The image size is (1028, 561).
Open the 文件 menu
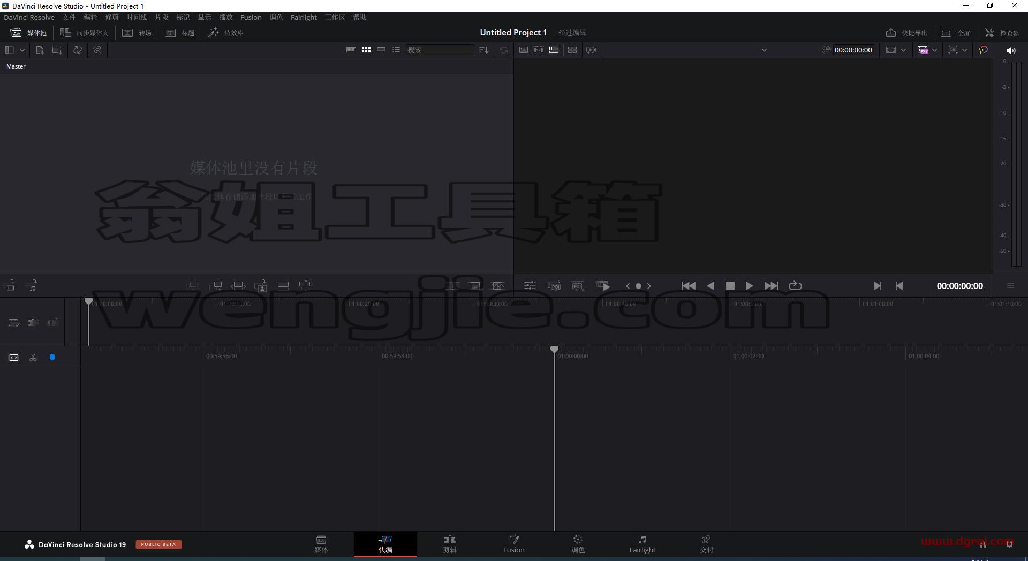(69, 17)
